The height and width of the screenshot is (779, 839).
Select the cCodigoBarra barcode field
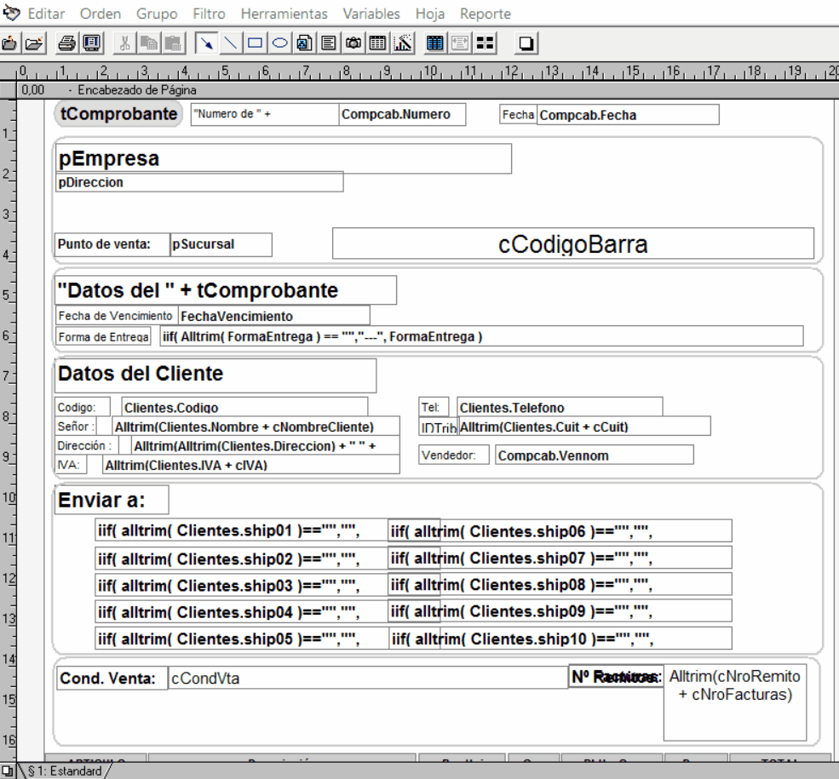click(573, 243)
